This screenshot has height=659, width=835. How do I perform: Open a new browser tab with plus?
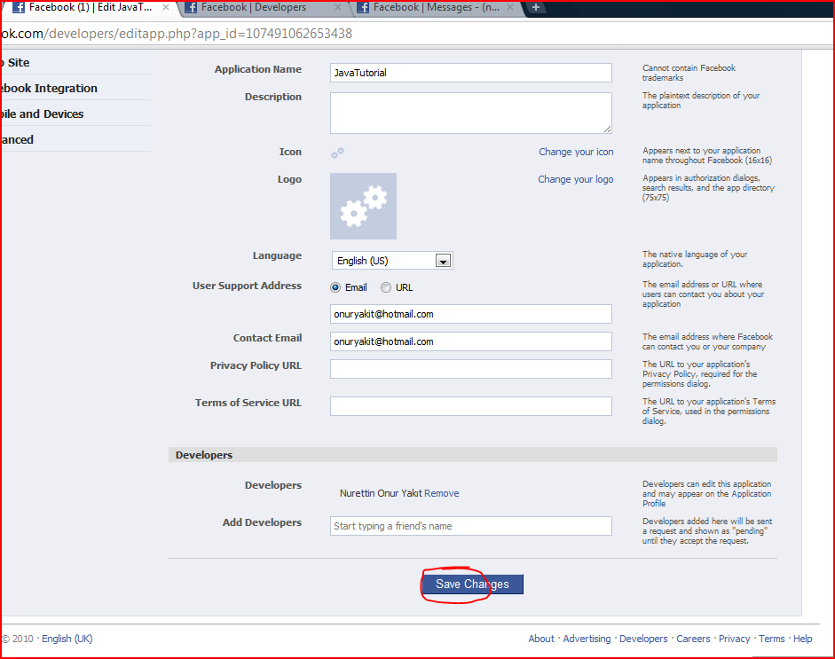tap(536, 7)
